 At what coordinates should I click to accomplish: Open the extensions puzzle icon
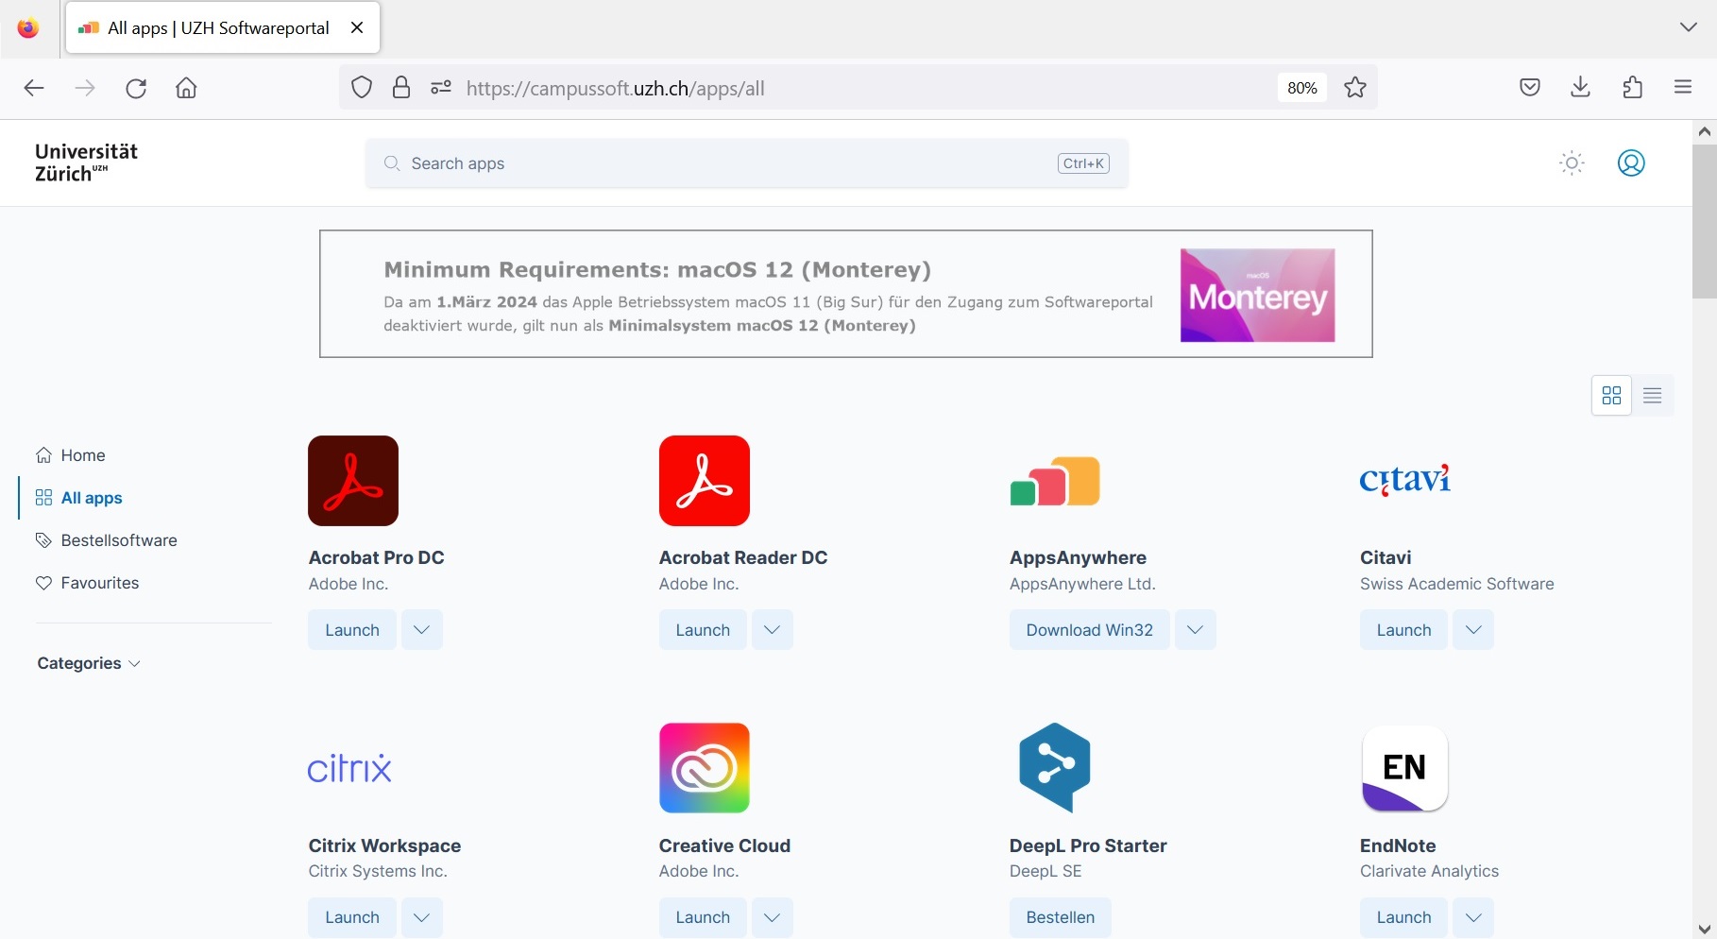pos(1632,88)
